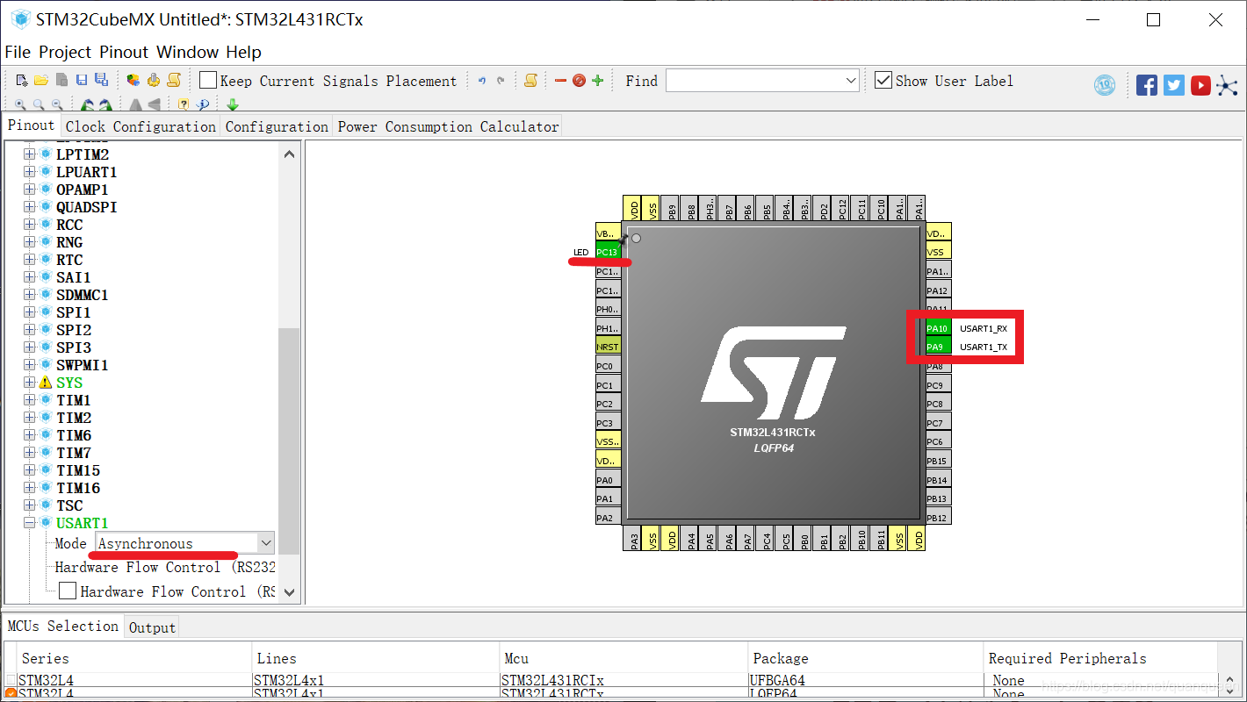The image size is (1247, 702).
Task: Switch to the Output tab
Action: coord(152,627)
